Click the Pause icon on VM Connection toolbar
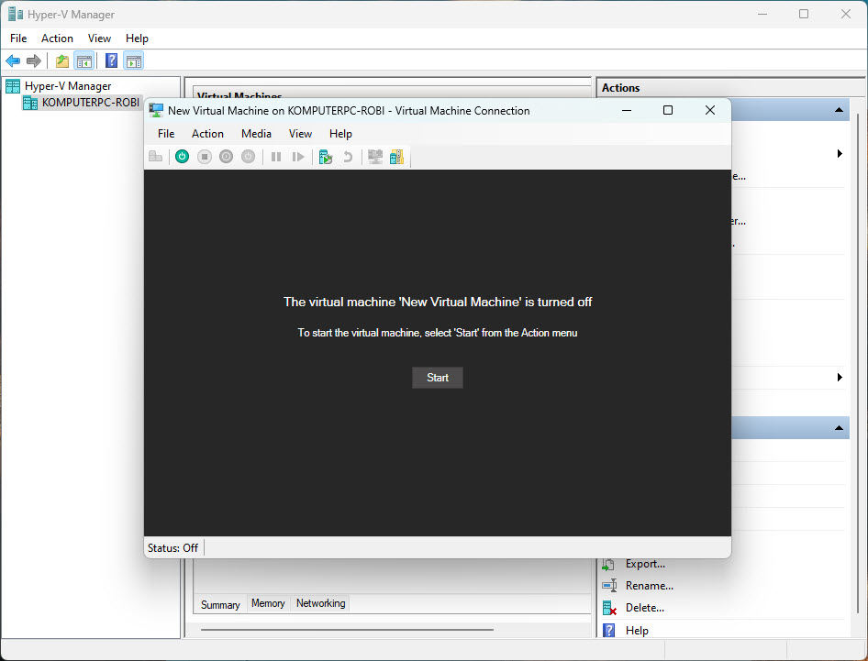 [276, 156]
